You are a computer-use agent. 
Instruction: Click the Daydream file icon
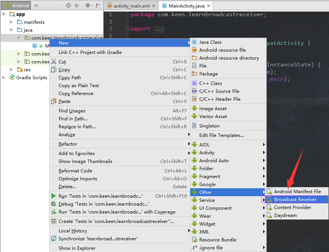[x=269, y=215]
